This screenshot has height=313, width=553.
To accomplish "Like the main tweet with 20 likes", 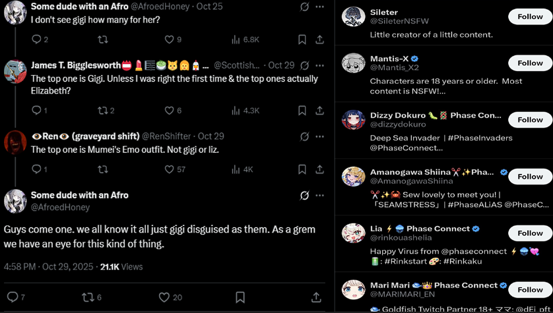I will tap(164, 297).
